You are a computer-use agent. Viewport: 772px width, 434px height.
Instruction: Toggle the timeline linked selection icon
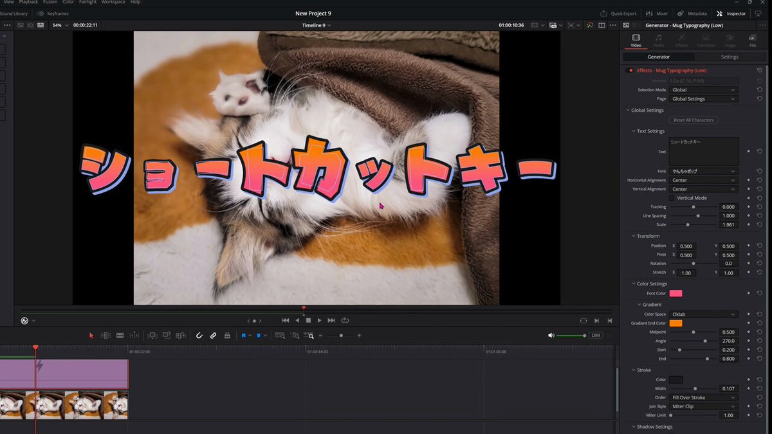213,336
